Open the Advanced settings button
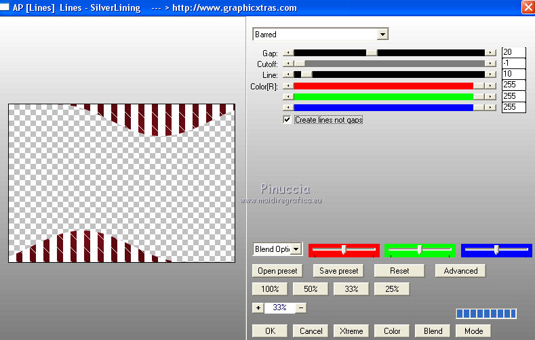The width and height of the screenshot is (535, 340). [x=460, y=271]
